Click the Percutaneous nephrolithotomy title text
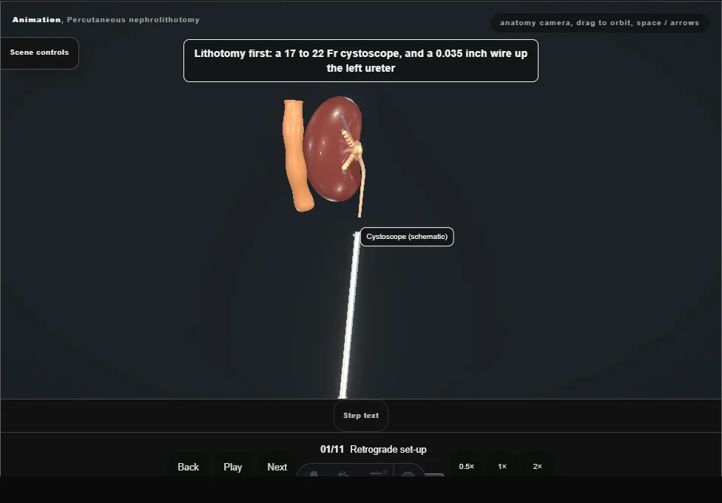Image resolution: width=722 pixels, height=503 pixels. pos(133,20)
